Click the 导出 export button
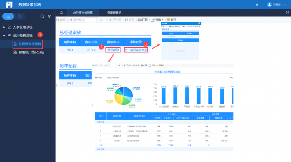 (x=156, y=20)
